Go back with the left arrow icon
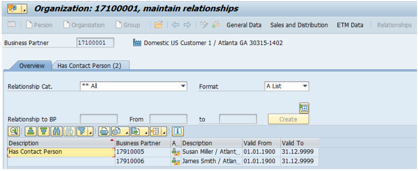 pyautogui.click(x=175, y=25)
